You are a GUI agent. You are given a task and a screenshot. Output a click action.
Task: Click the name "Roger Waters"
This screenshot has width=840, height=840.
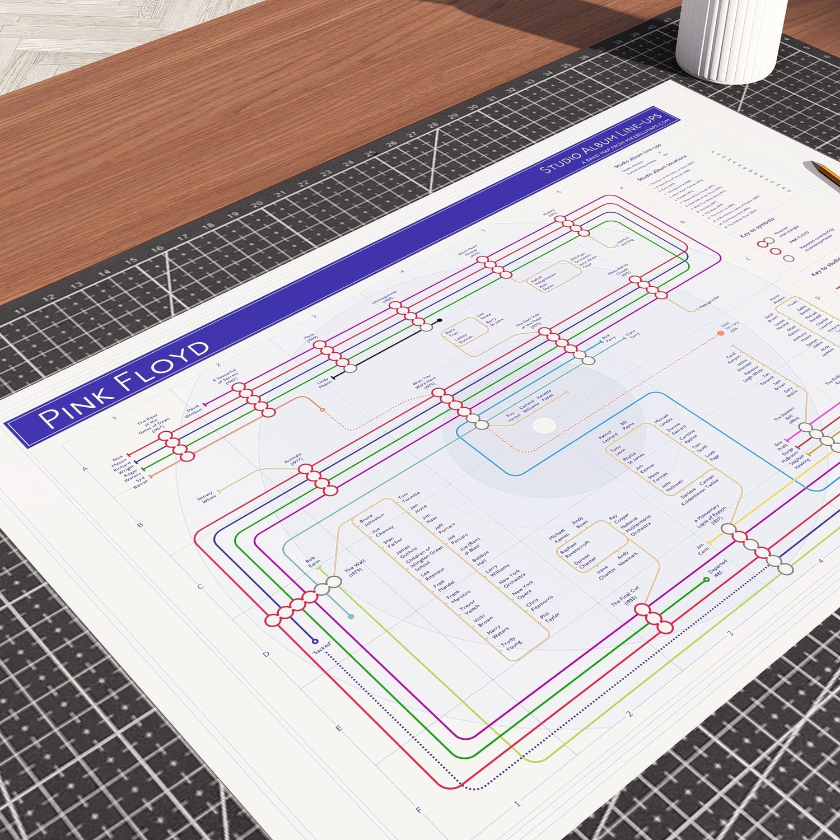(x=132, y=475)
